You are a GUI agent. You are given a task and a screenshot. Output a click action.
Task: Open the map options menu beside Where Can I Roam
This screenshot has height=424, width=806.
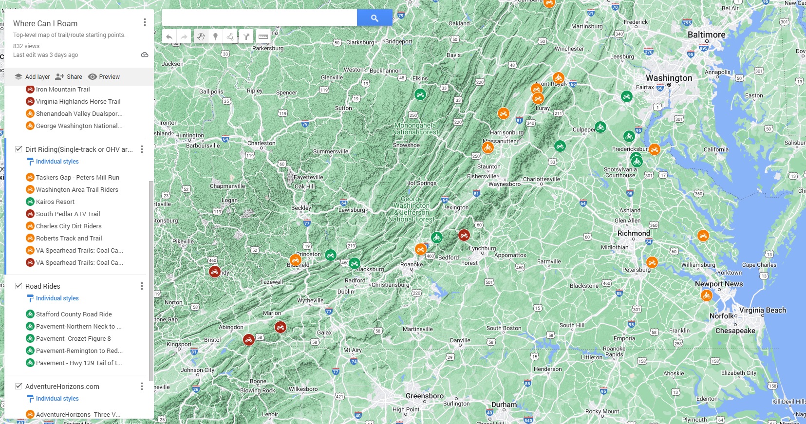145,22
